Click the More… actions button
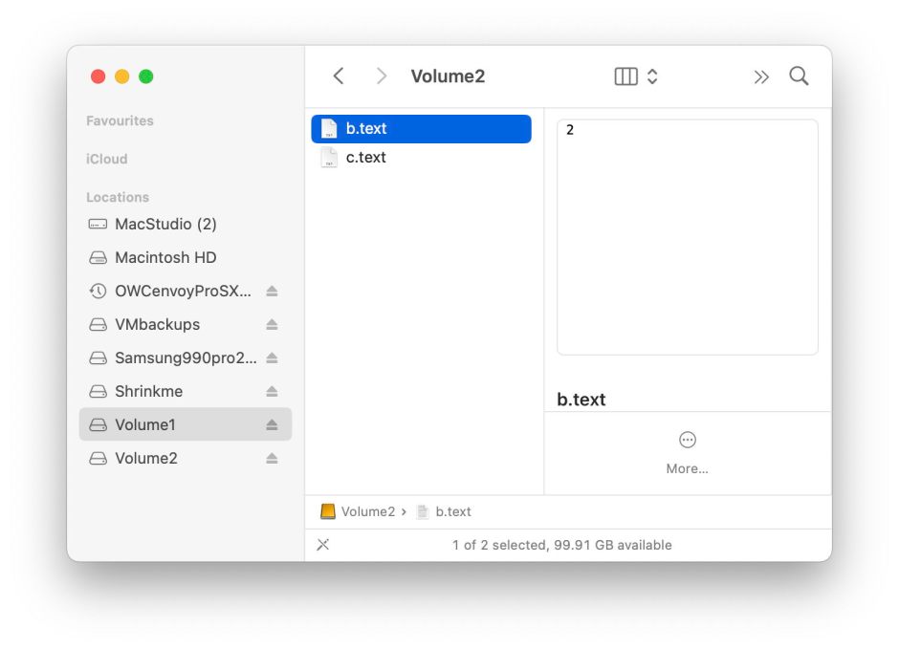This screenshot has height=650, width=899. (x=687, y=451)
